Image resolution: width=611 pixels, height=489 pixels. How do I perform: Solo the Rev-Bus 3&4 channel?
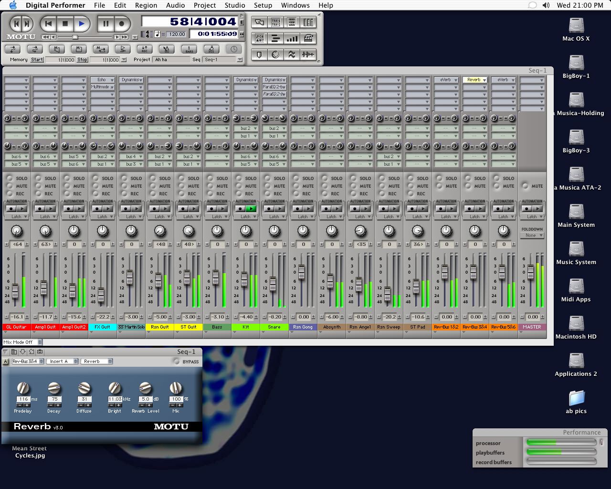(468, 178)
